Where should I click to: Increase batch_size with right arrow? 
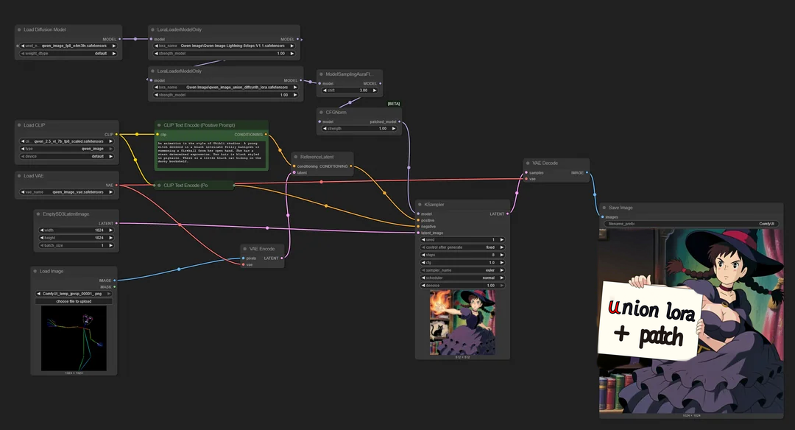click(x=110, y=245)
